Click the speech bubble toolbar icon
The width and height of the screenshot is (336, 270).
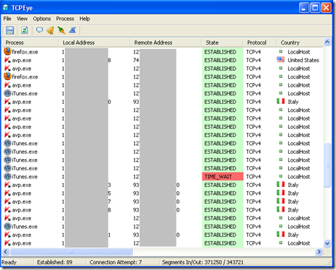point(39,30)
